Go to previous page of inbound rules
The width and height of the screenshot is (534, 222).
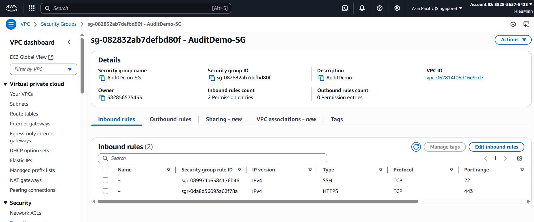pyautogui.click(x=486, y=158)
